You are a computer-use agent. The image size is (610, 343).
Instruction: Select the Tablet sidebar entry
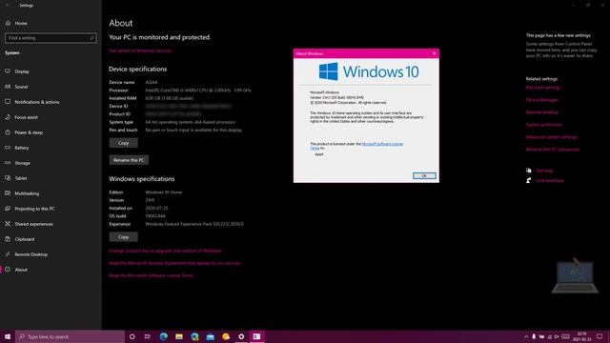point(21,178)
